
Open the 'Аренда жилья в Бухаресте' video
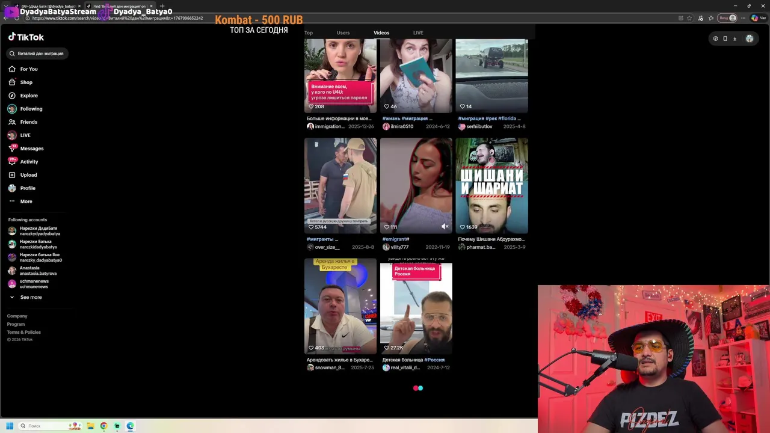coord(340,306)
